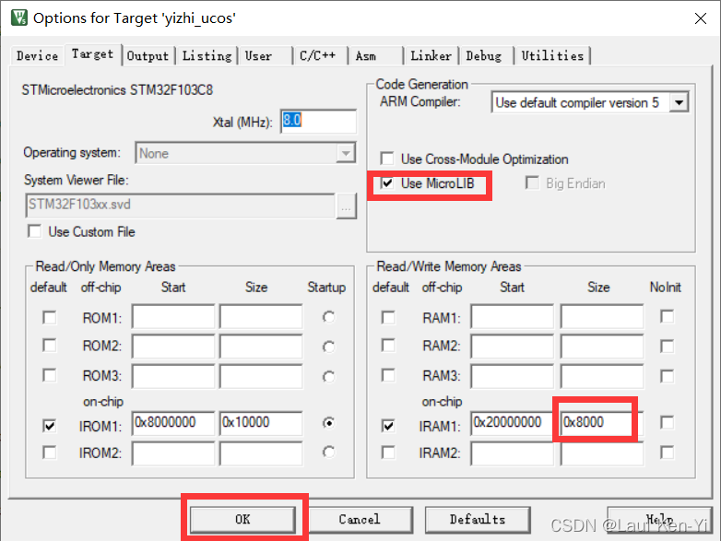Click the ROM1 Size field
Viewport: 721px width, 541px height.
tap(261, 316)
